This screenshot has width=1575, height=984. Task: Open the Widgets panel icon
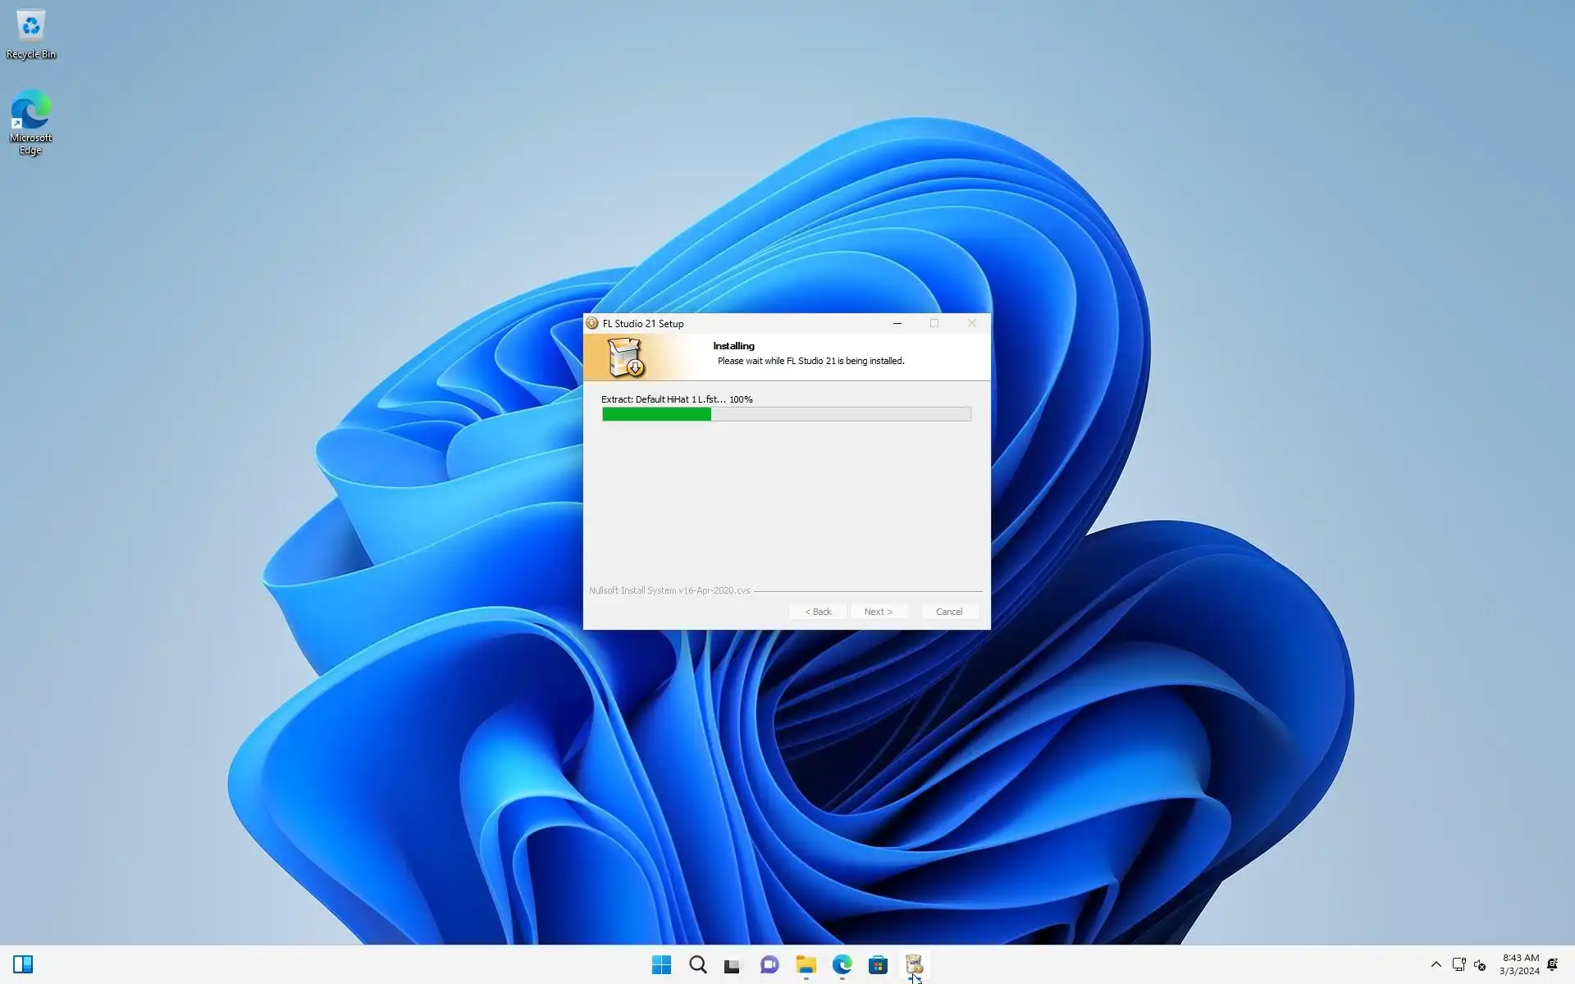tap(23, 964)
